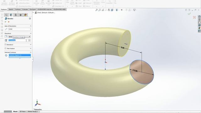Open File Explorer folder icon in task pane
This screenshot has width=201, height=113.
pyautogui.click(x=199, y=22)
